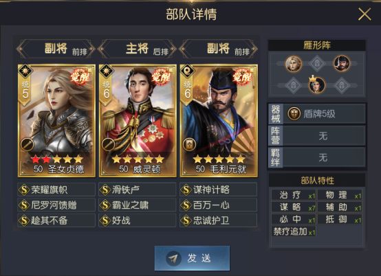Close the 部队详情 dialog with X icon

coord(364,14)
